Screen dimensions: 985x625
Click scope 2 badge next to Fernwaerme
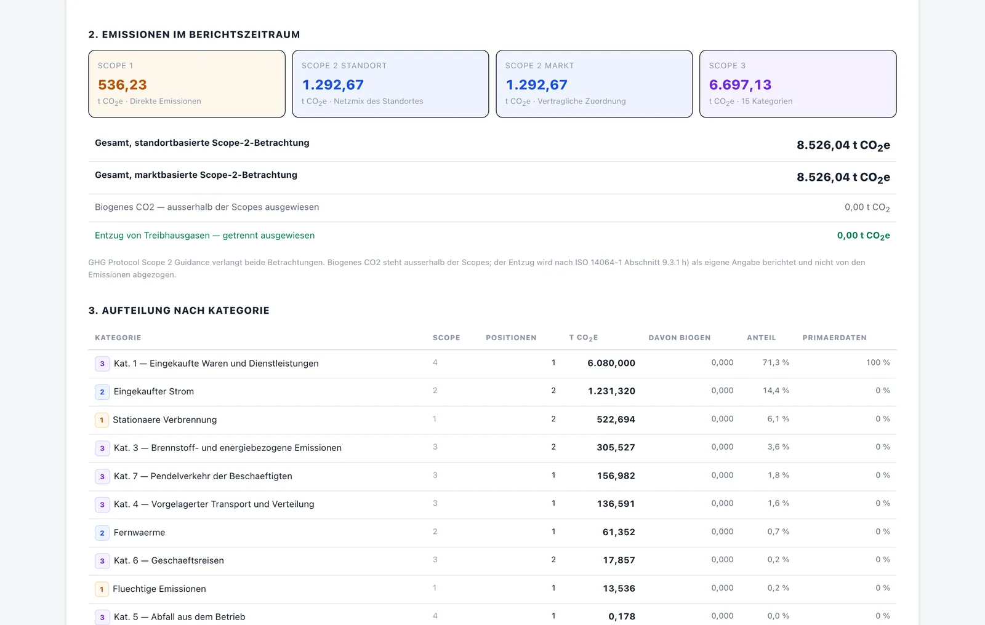coord(102,533)
